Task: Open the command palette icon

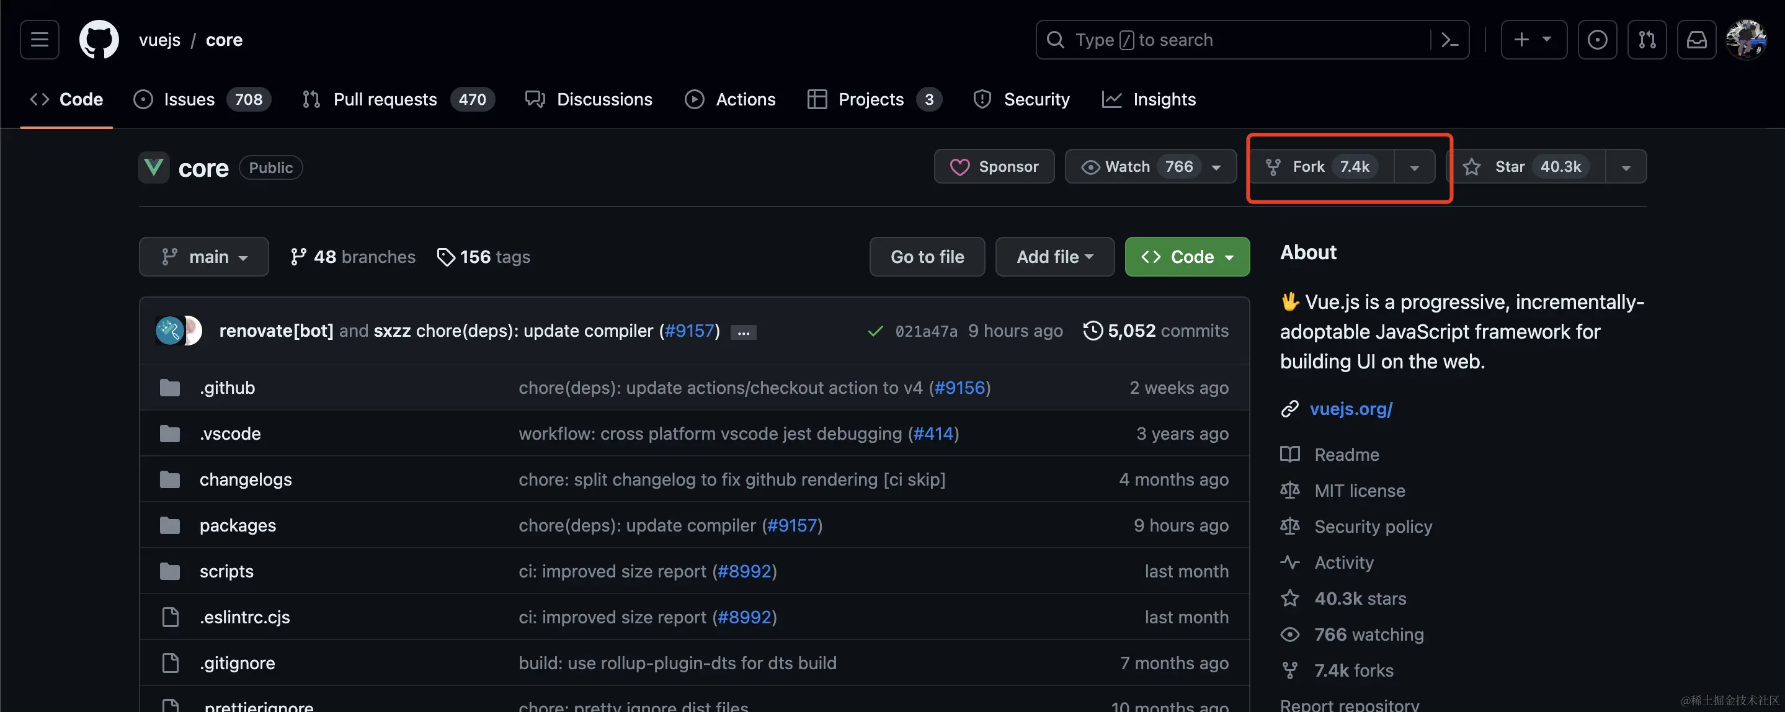Action: [1449, 40]
